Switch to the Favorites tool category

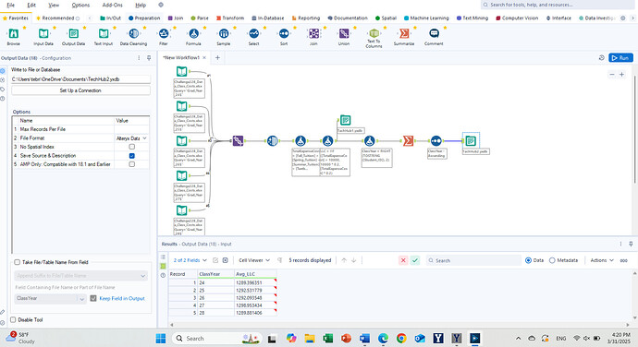[x=16, y=18]
